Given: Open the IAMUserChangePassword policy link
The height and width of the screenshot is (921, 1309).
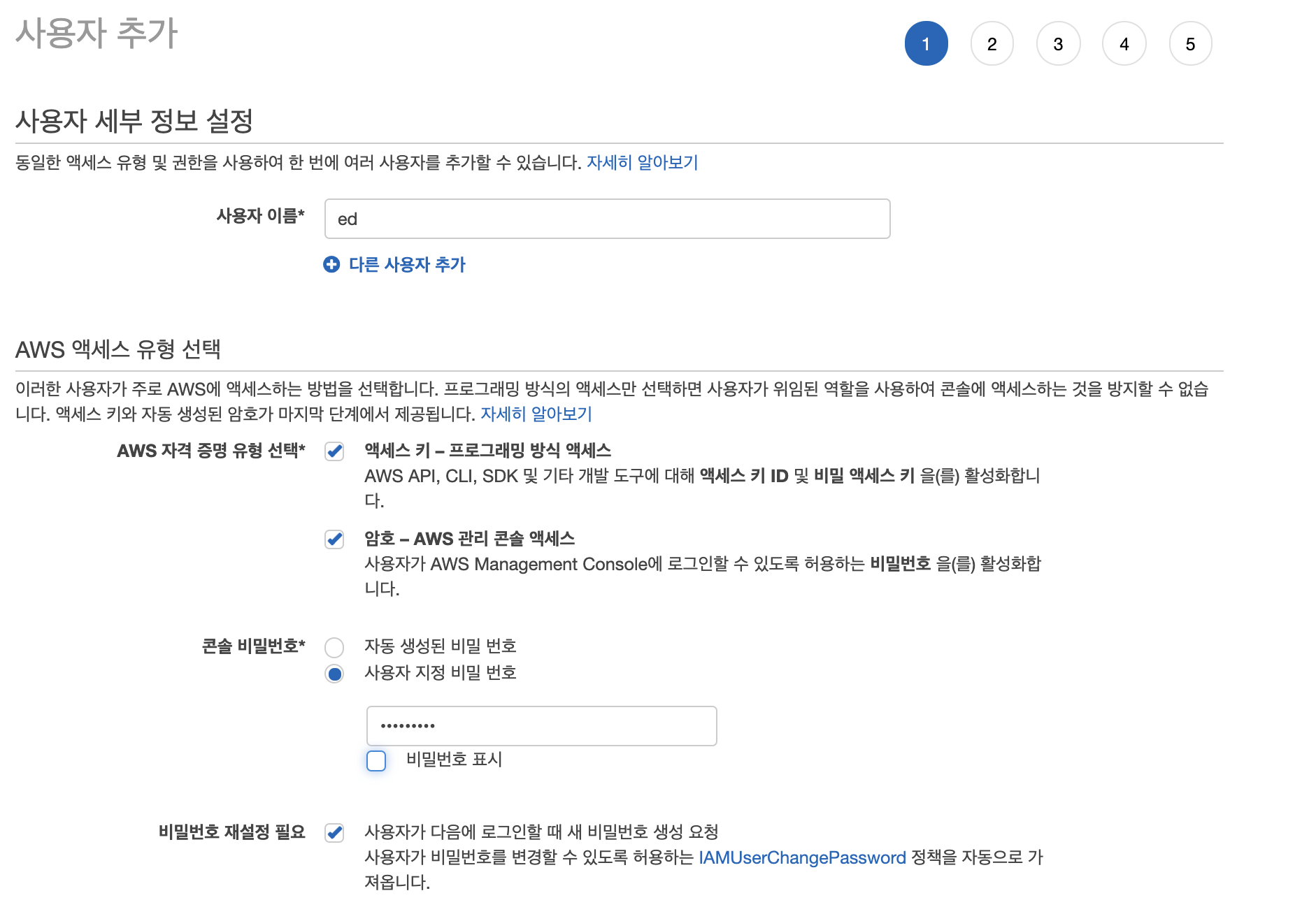Looking at the screenshot, I should click(x=802, y=857).
